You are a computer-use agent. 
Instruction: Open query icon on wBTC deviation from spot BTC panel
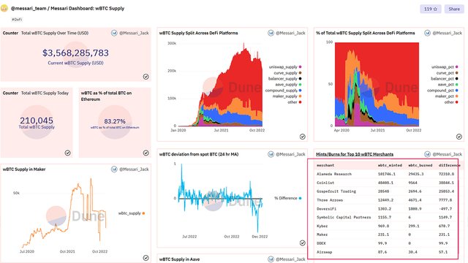click(271, 154)
